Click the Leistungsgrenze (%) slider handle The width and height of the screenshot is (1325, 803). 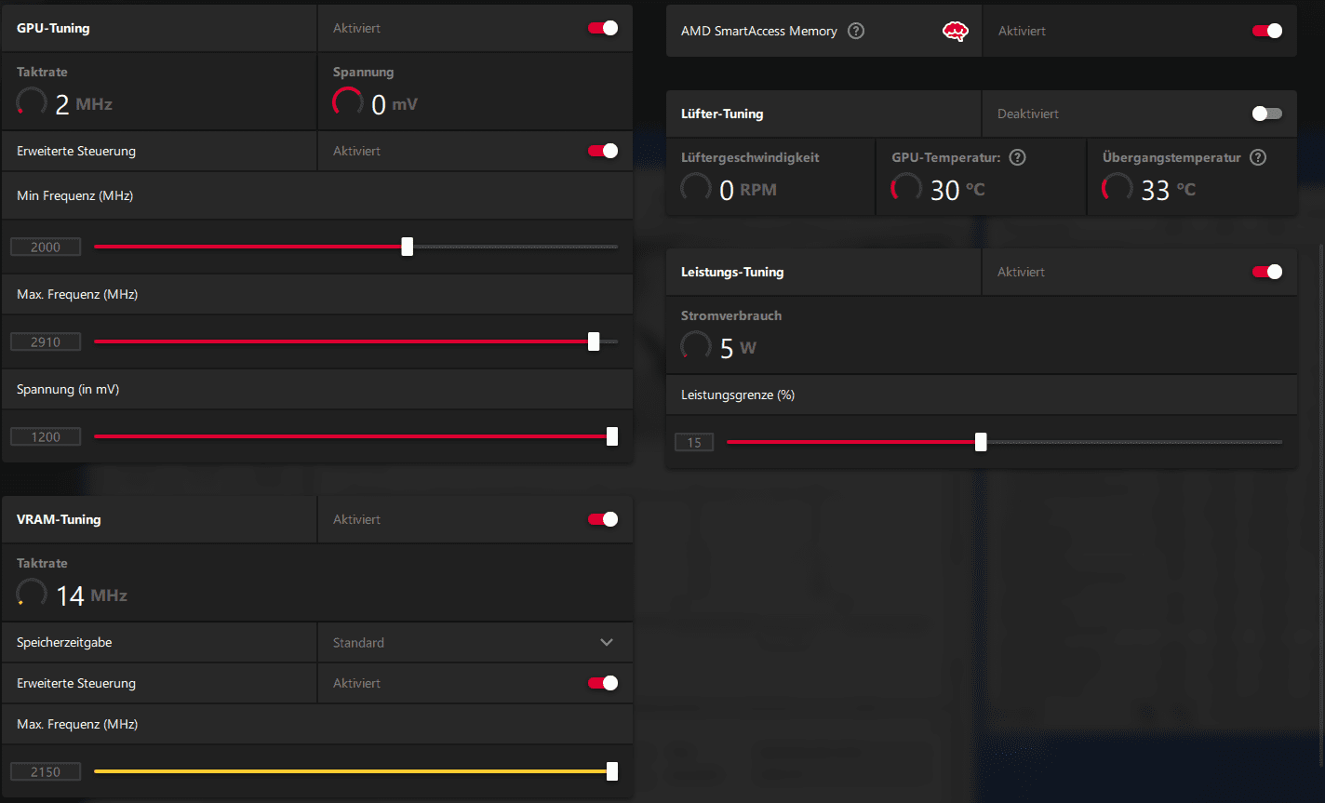pyautogui.click(x=981, y=442)
